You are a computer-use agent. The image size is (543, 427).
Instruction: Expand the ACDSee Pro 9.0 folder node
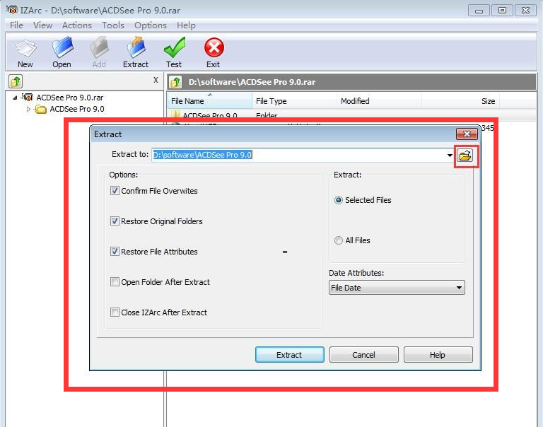[x=29, y=110]
